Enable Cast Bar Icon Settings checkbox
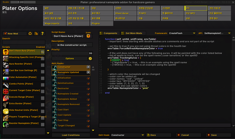The height and width of the screenshot is (139, 235). coord(43,72)
